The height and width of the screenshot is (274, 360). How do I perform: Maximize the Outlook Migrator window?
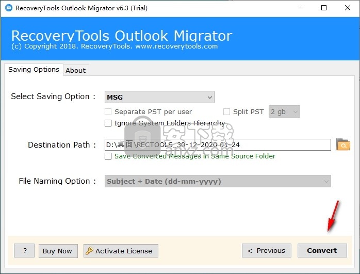pyautogui.click(x=324, y=8)
